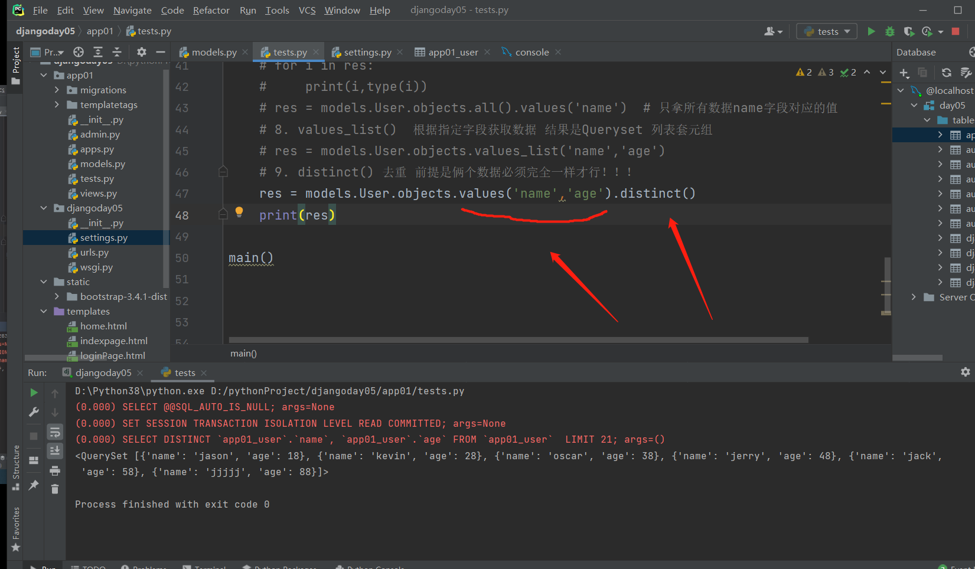Collapse the templates folder
975x569 pixels.
44,311
